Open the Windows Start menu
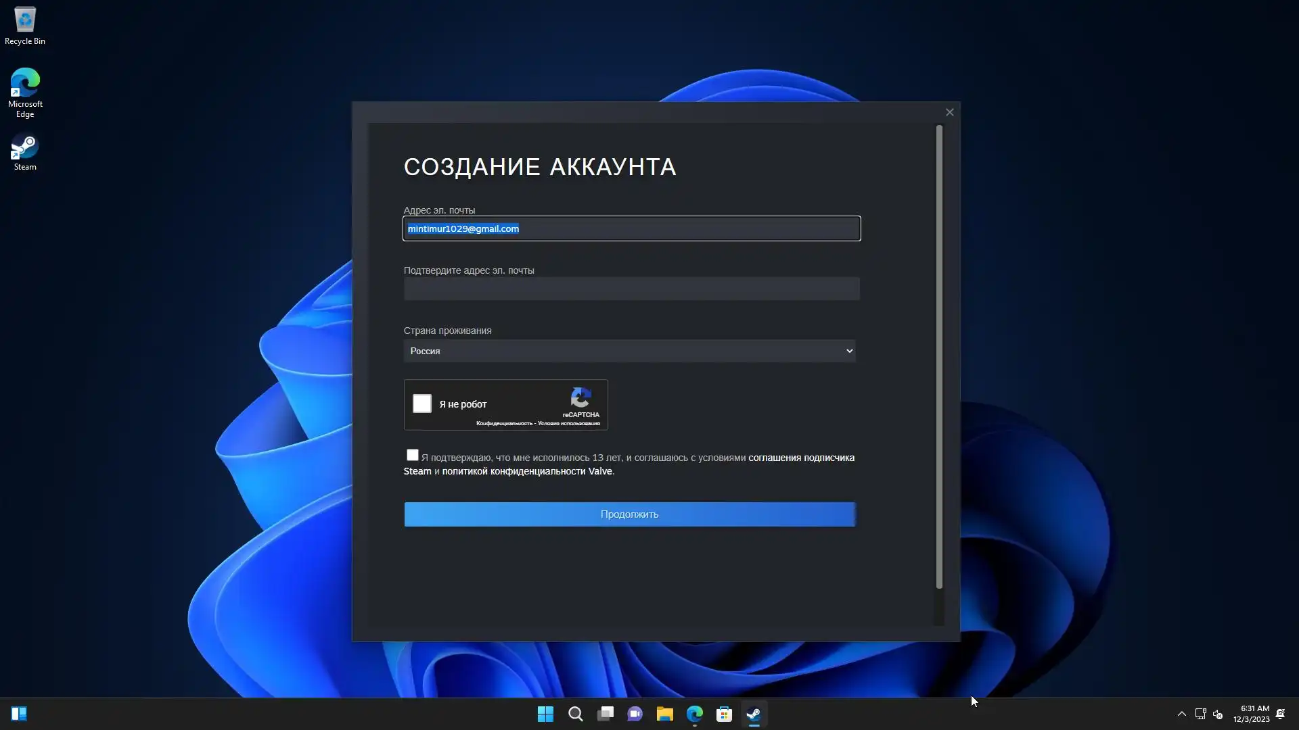 (545, 714)
